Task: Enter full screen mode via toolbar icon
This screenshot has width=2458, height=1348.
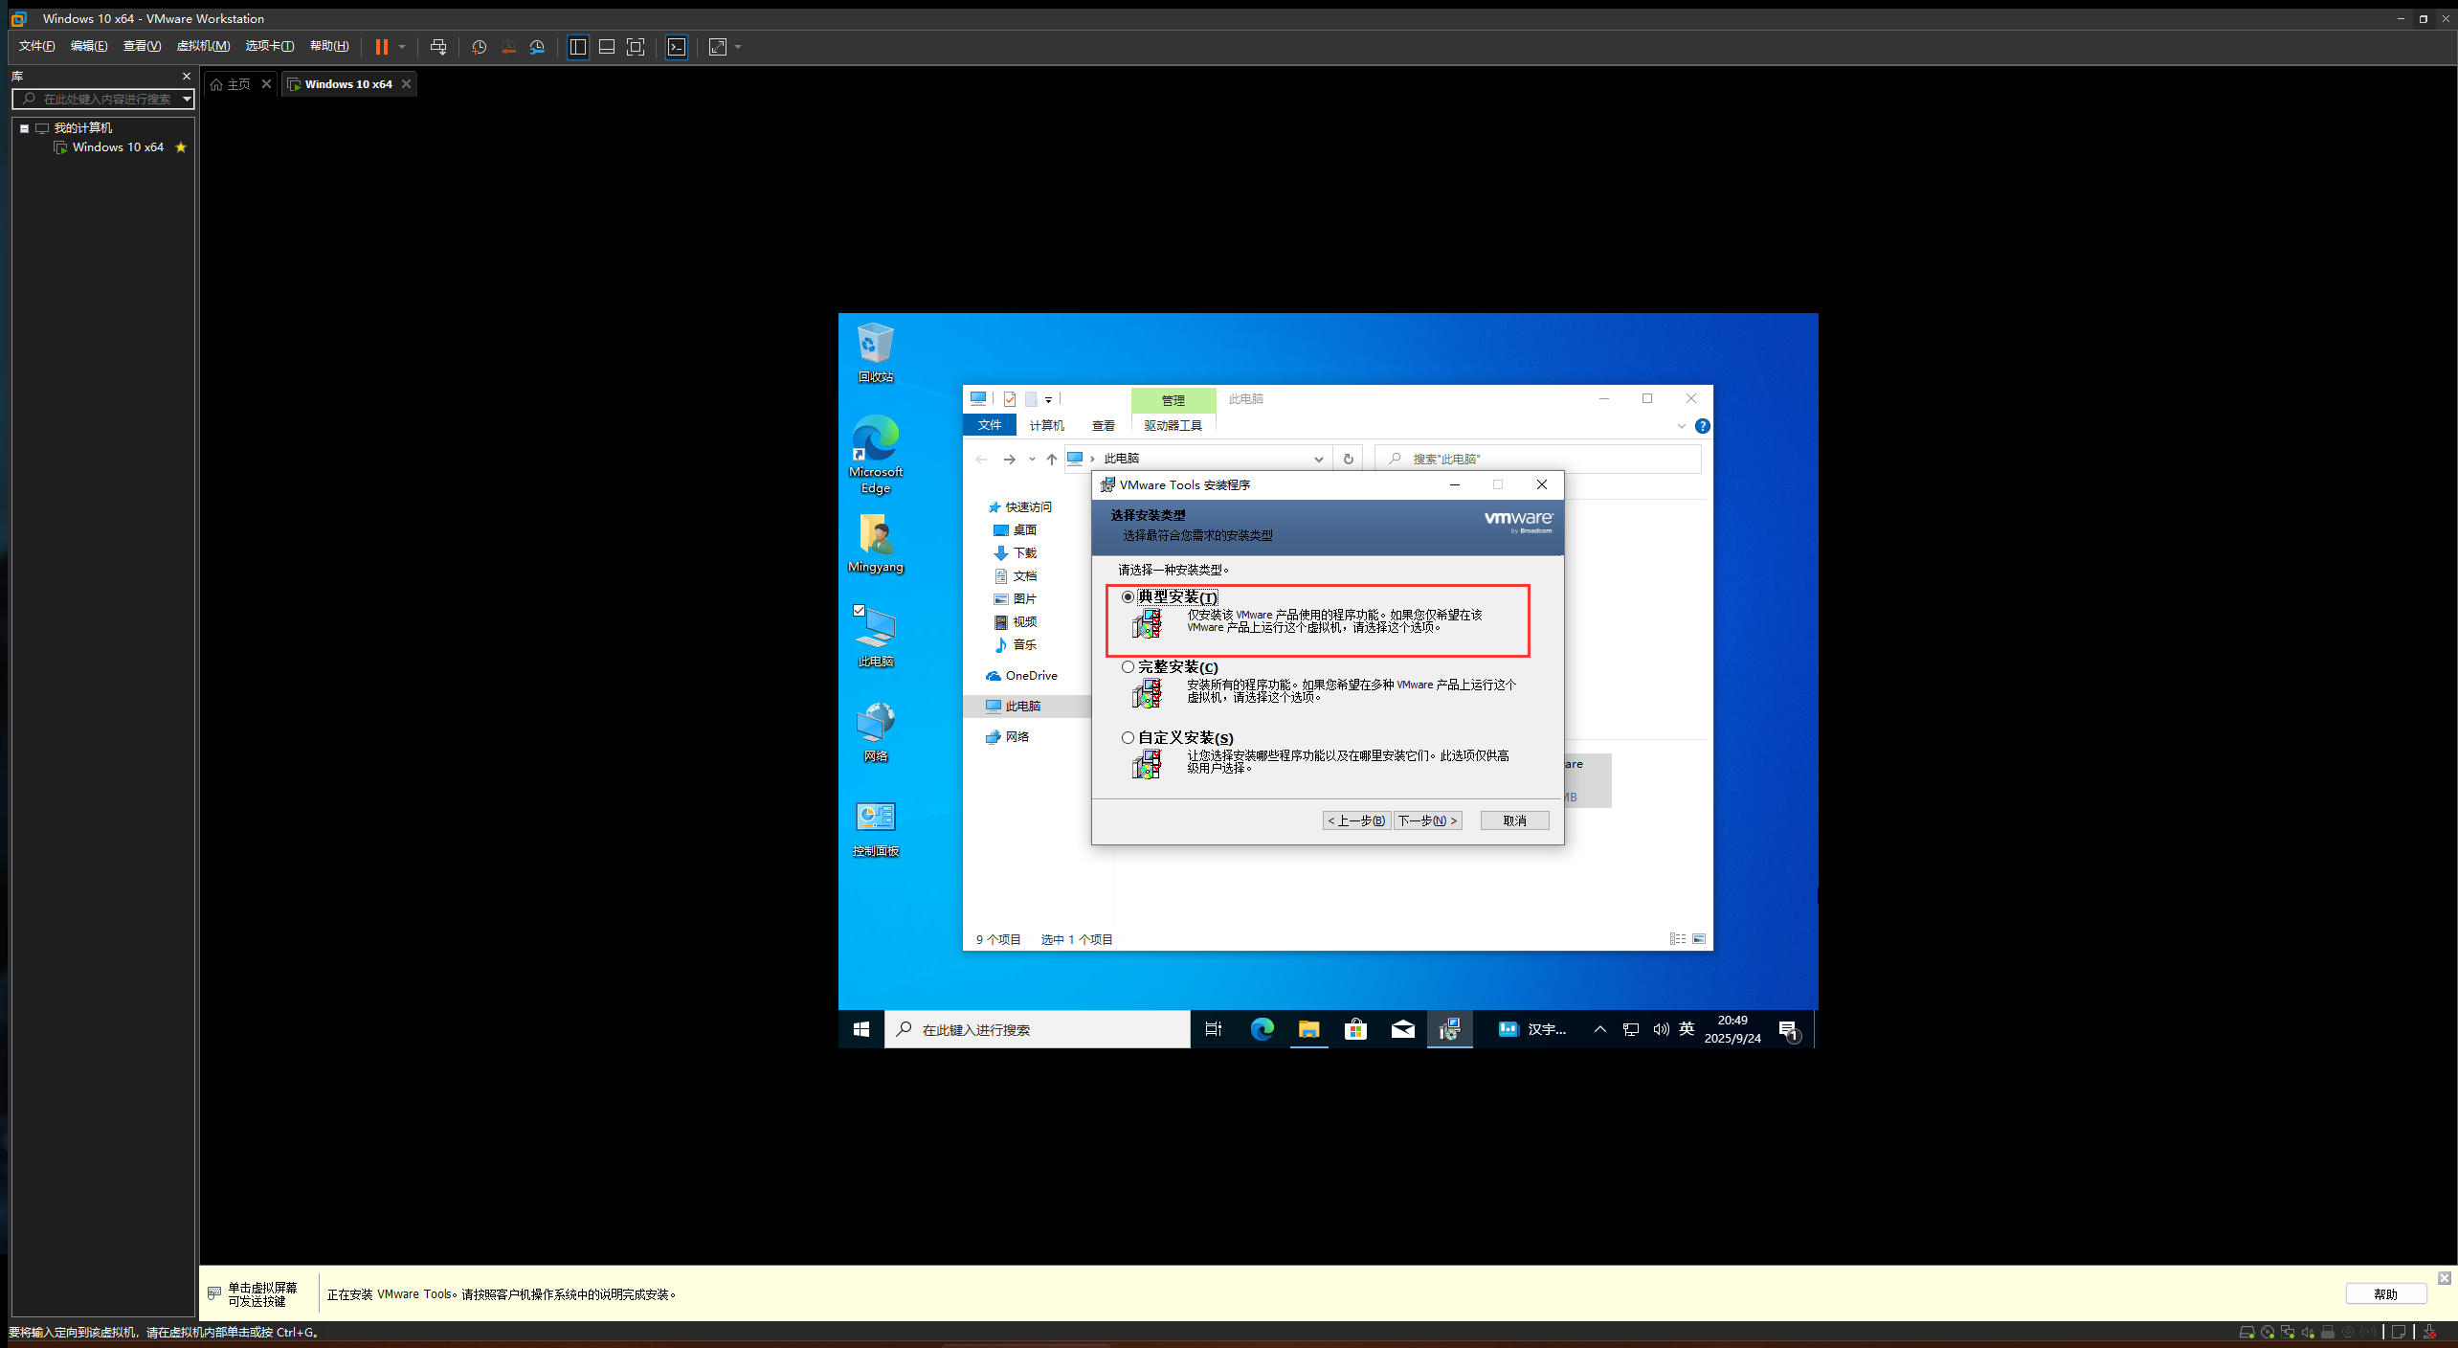Action: coord(636,47)
